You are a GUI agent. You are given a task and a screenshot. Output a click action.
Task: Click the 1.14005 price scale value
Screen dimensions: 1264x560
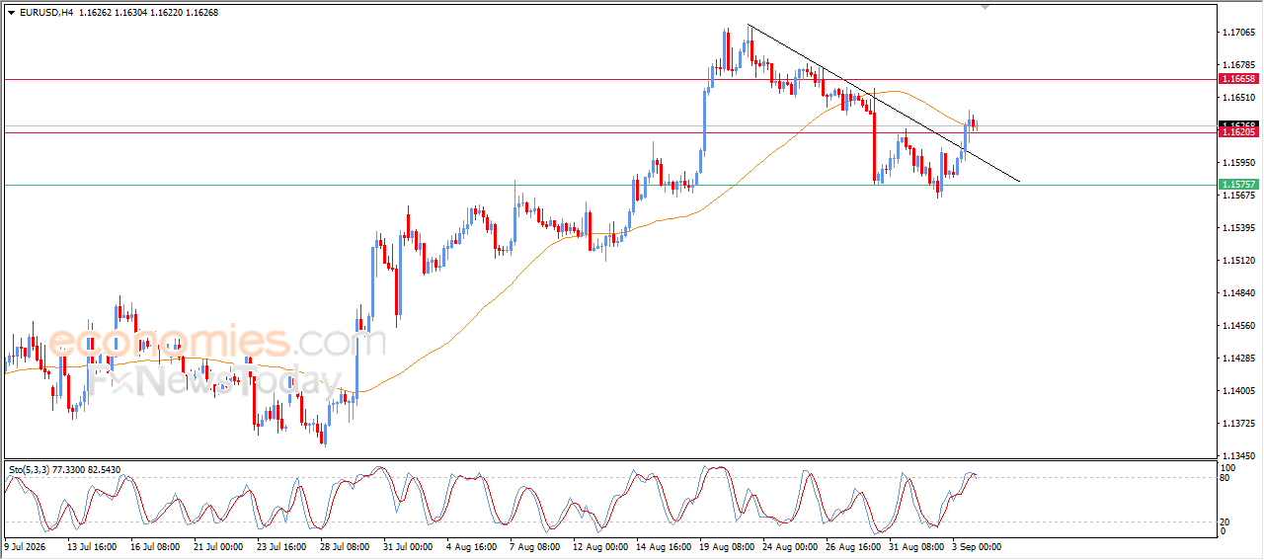point(1238,391)
